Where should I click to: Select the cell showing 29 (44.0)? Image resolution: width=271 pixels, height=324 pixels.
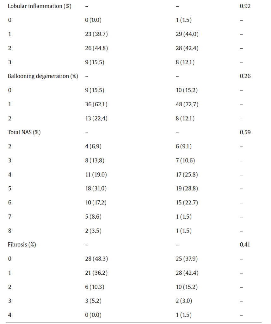pos(188,34)
